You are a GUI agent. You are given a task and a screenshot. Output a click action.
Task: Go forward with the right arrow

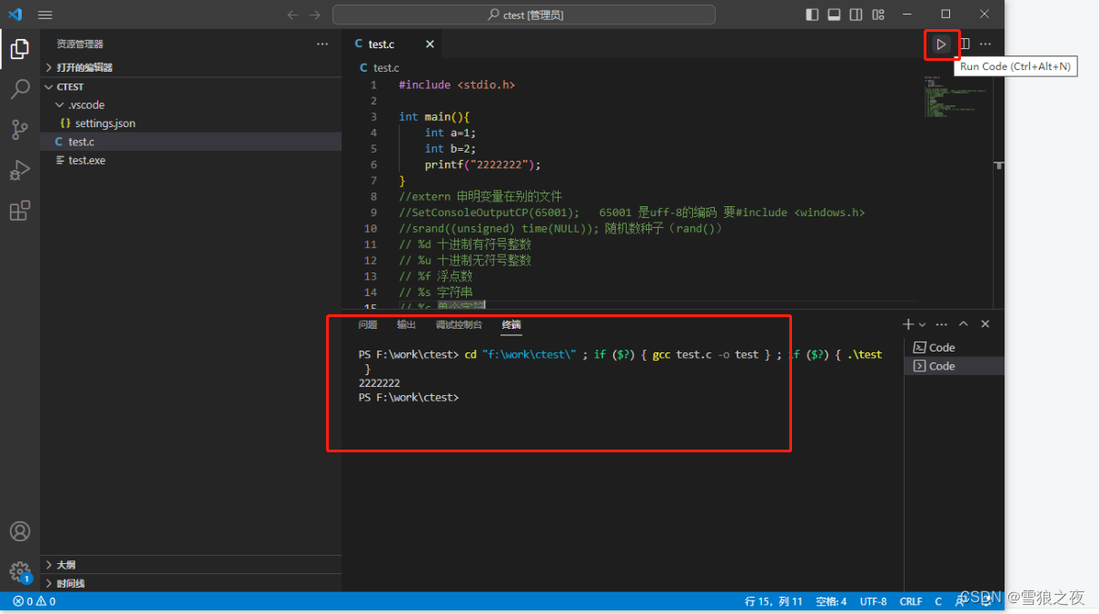tap(315, 15)
